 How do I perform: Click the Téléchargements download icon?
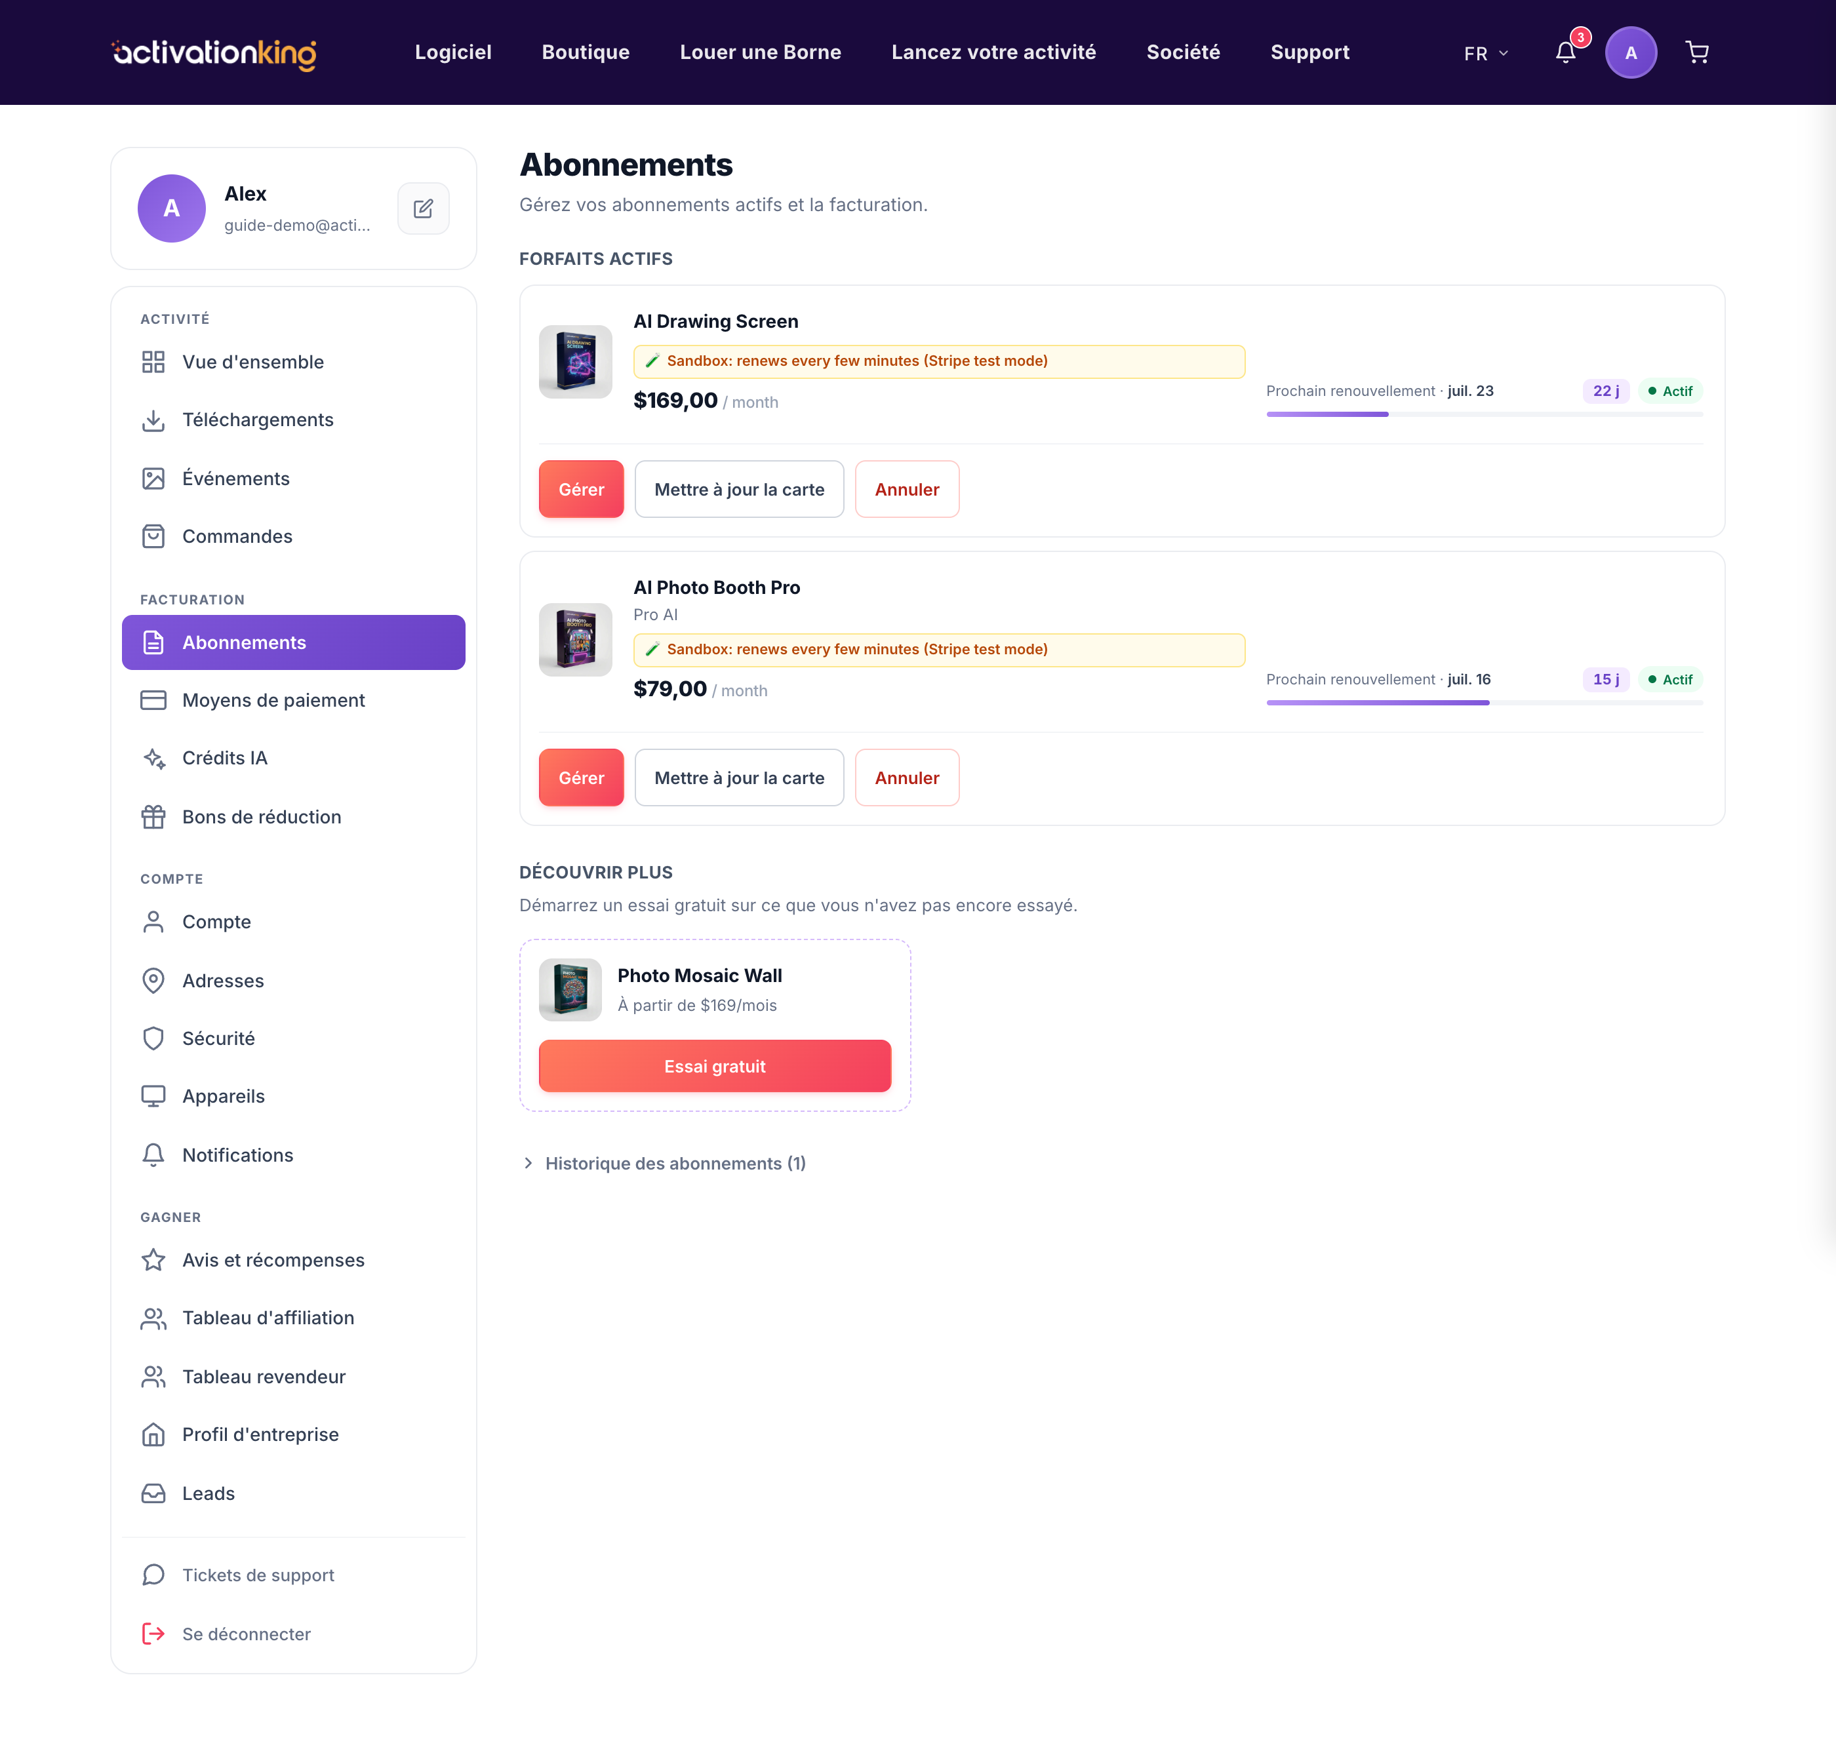click(153, 420)
